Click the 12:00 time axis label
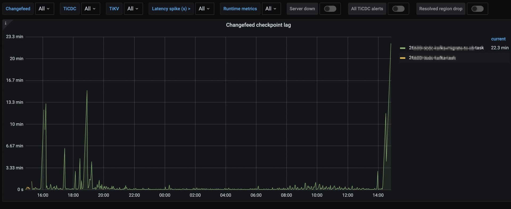Screen dimensions: 511x209 (348, 195)
